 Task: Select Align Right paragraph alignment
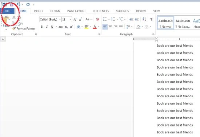coord(116,27)
